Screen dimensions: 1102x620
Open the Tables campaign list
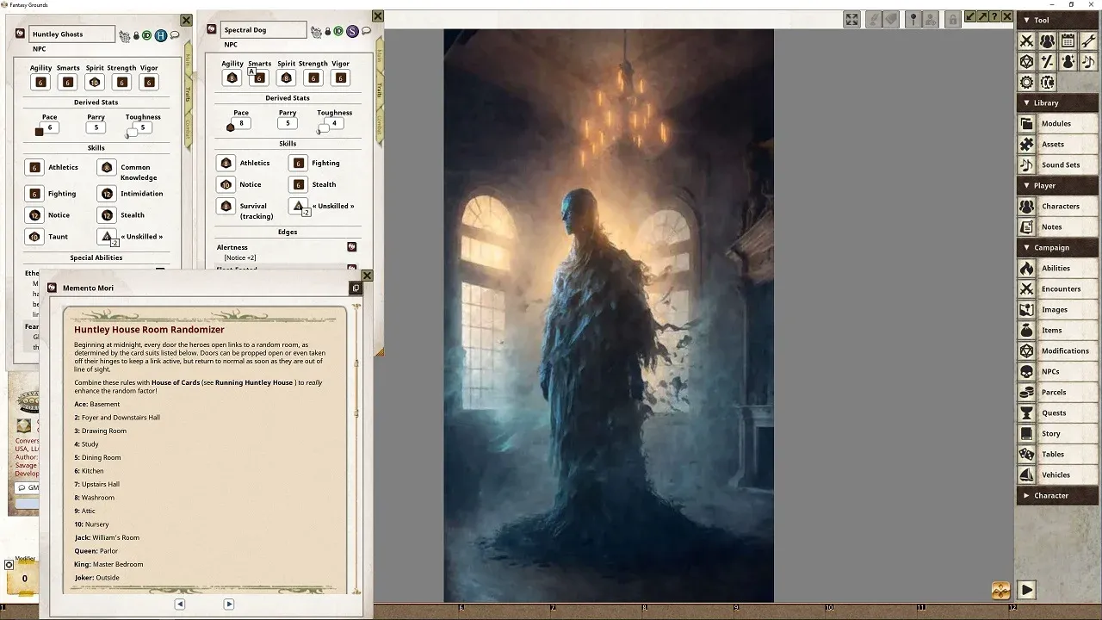click(x=1058, y=454)
